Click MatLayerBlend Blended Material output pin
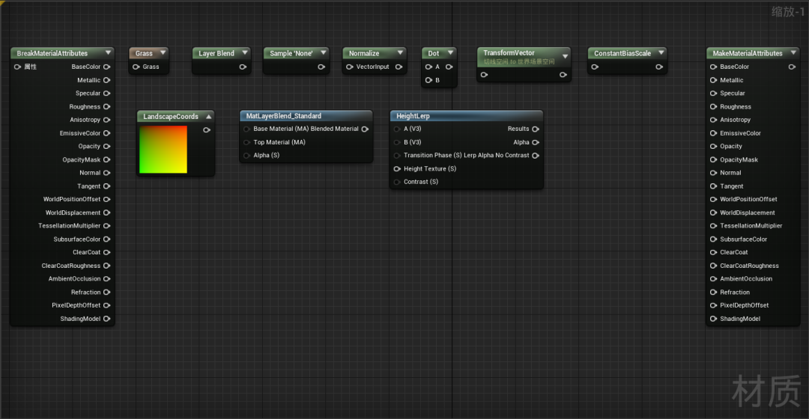This screenshot has height=419, width=809. 366,129
